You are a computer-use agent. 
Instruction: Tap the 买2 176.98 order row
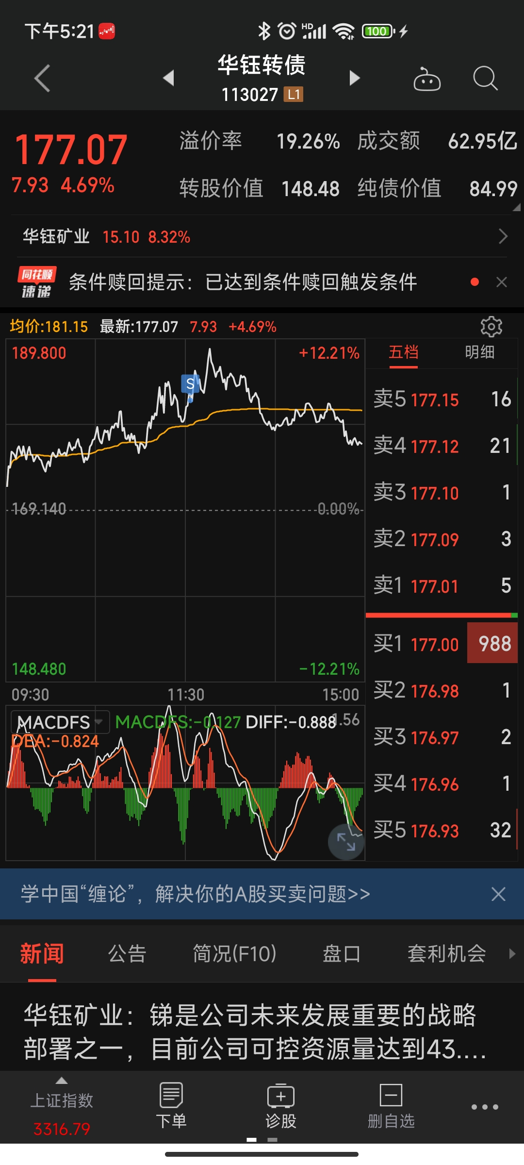click(x=442, y=690)
